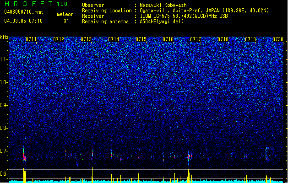Click the kHz axis unit label

coord(4,37)
